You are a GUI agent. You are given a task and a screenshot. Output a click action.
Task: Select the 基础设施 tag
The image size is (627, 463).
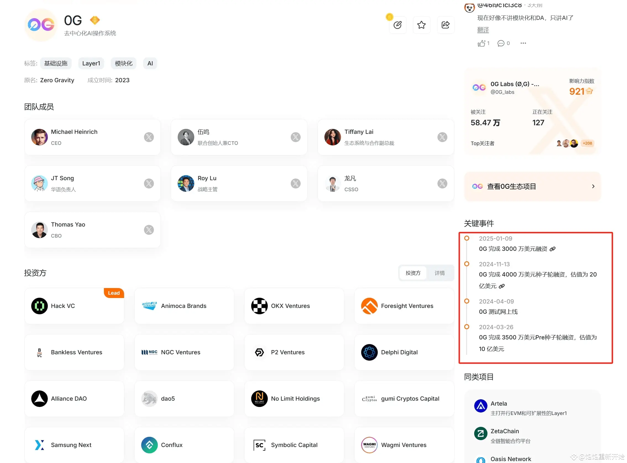56,63
